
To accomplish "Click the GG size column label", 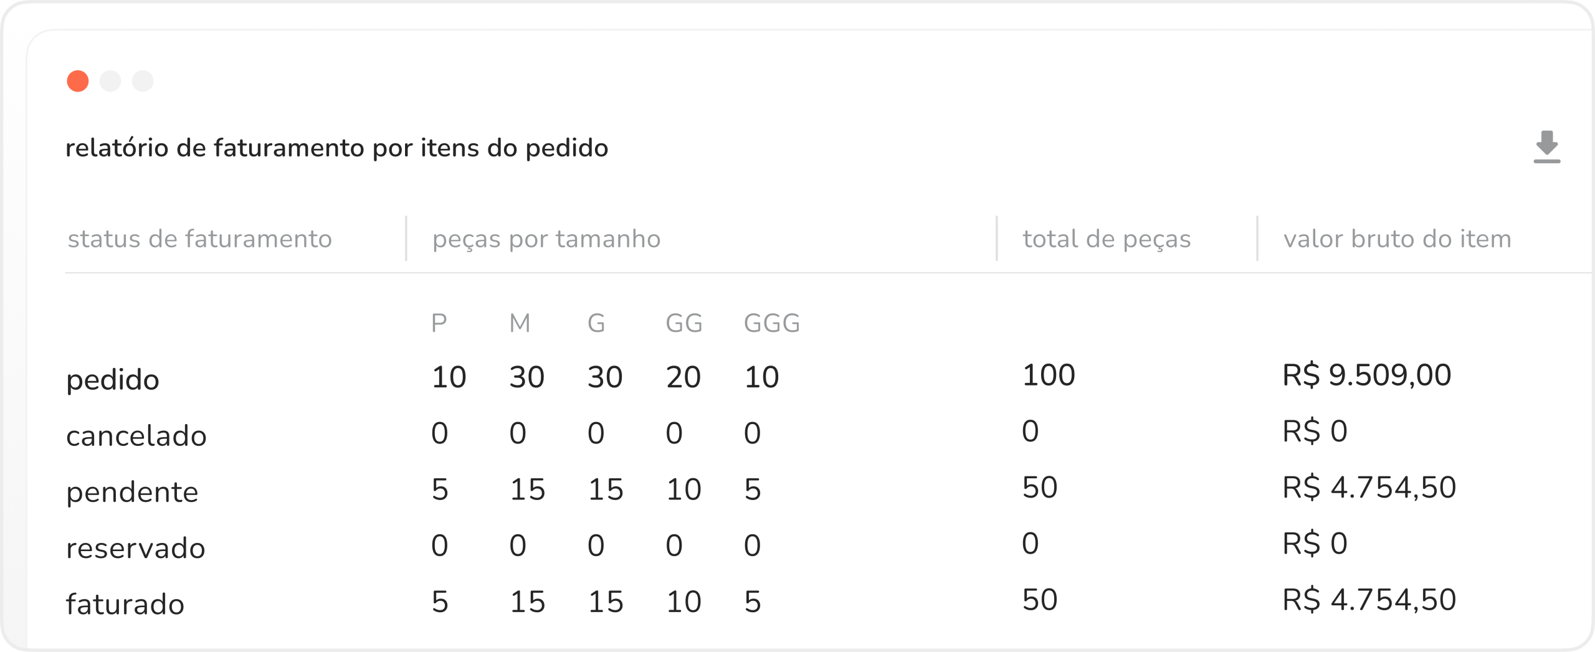I will click(683, 323).
